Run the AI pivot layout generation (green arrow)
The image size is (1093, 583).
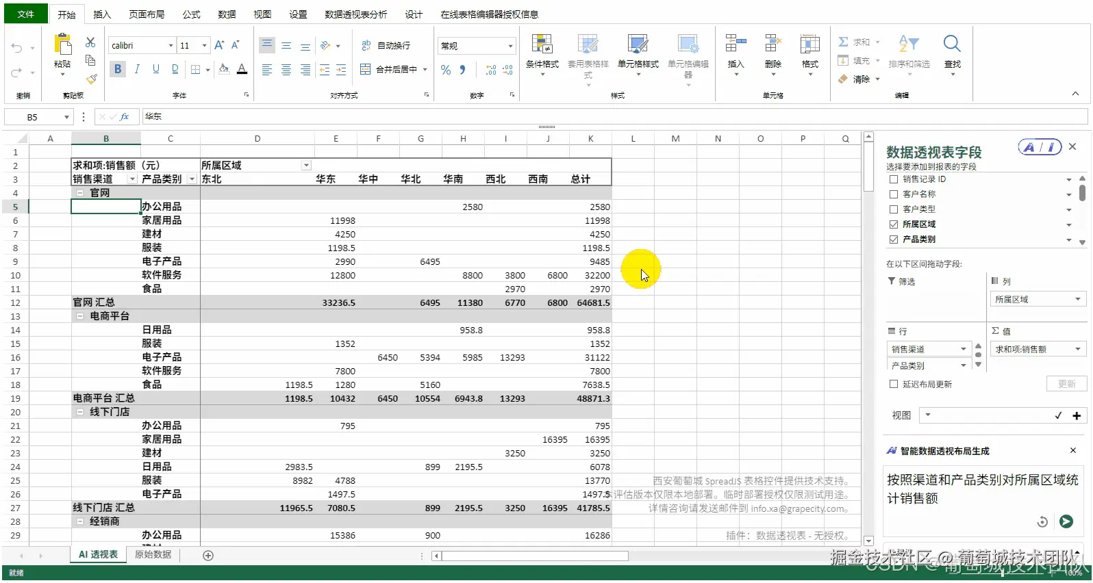pyautogui.click(x=1066, y=521)
